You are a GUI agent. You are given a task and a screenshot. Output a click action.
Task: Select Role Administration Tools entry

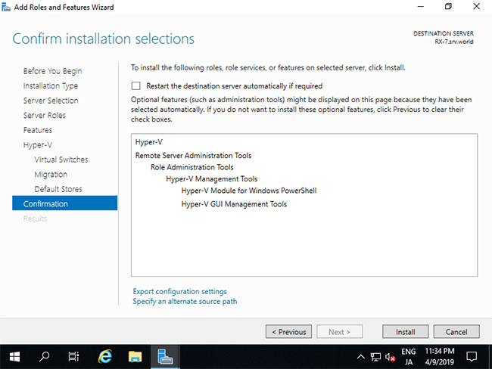click(x=192, y=167)
